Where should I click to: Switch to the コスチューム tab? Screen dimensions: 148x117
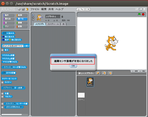(53, 24)
